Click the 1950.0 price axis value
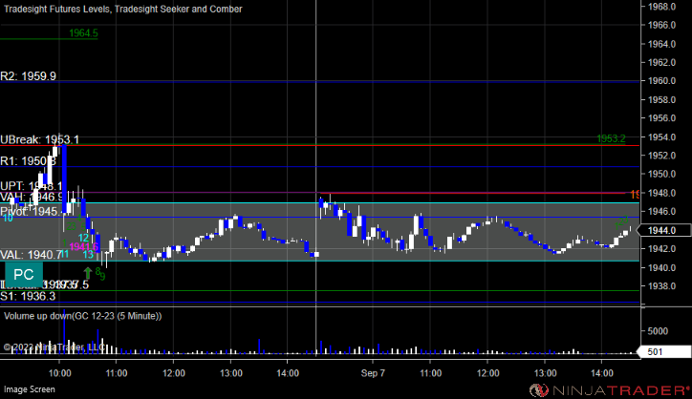The height and width of the screenshot is (399, 692). point(661,174)
